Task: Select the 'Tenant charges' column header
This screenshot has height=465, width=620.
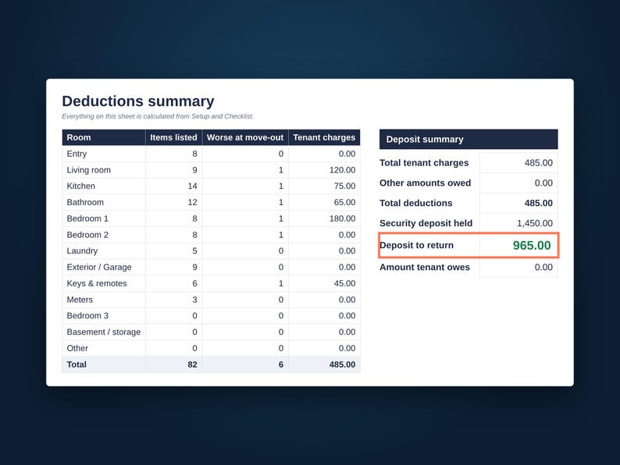Action: coord(324,137)
